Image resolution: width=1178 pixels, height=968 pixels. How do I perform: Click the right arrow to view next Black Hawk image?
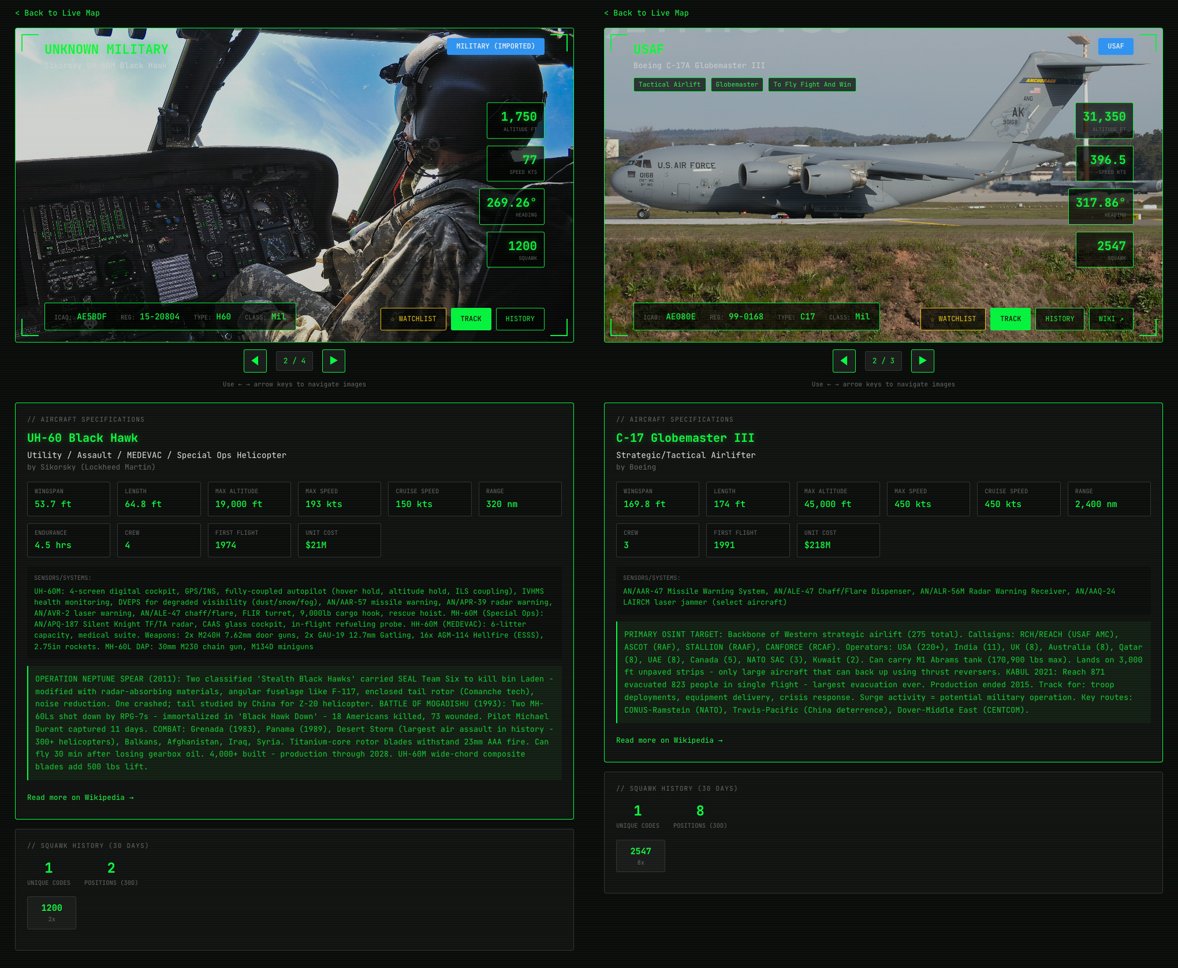334,360
